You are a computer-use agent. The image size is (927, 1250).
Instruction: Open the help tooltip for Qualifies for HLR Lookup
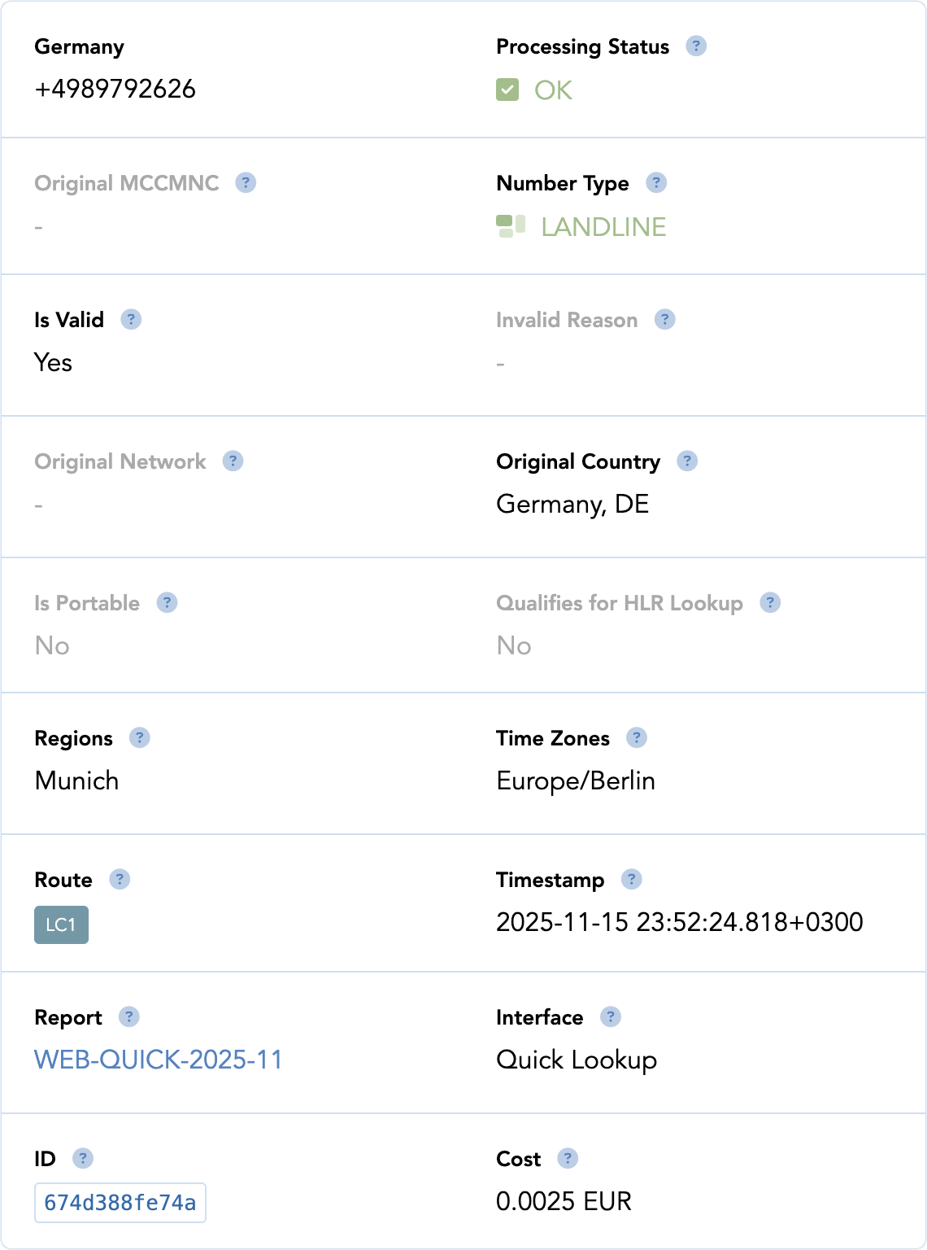pyautogui.click(x=771, y=602)
